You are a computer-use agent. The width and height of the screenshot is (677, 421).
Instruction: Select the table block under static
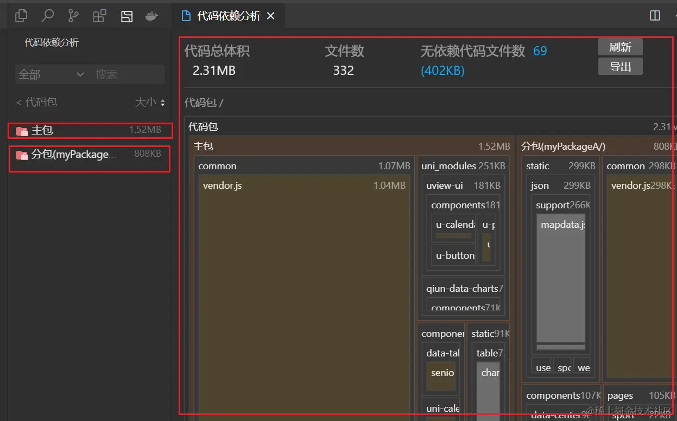coord(489,353)
